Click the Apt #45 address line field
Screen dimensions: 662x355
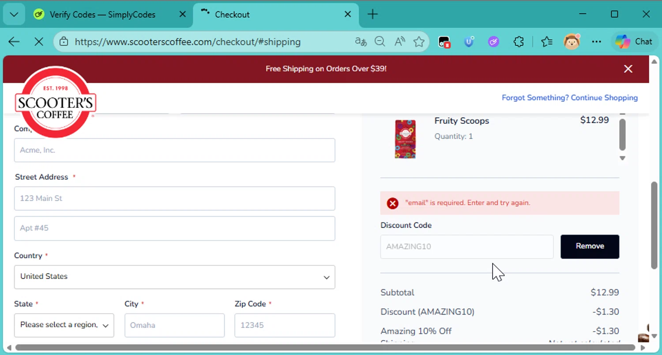[x=174, y=228]
